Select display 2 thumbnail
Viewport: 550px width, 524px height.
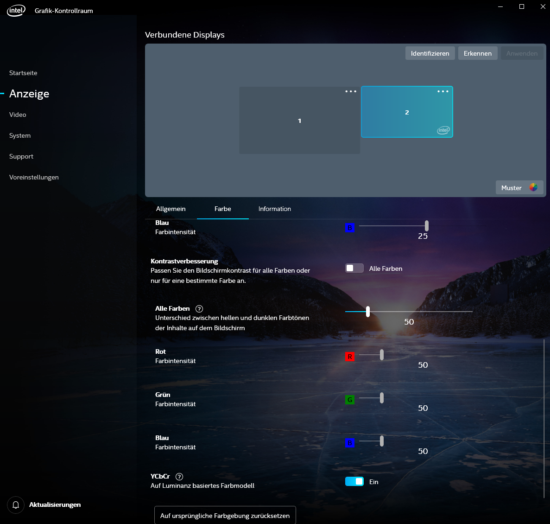(407, 112)
